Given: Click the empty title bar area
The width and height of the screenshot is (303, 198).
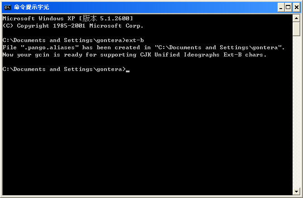Looking at the screenshot, I should [159, 7].
